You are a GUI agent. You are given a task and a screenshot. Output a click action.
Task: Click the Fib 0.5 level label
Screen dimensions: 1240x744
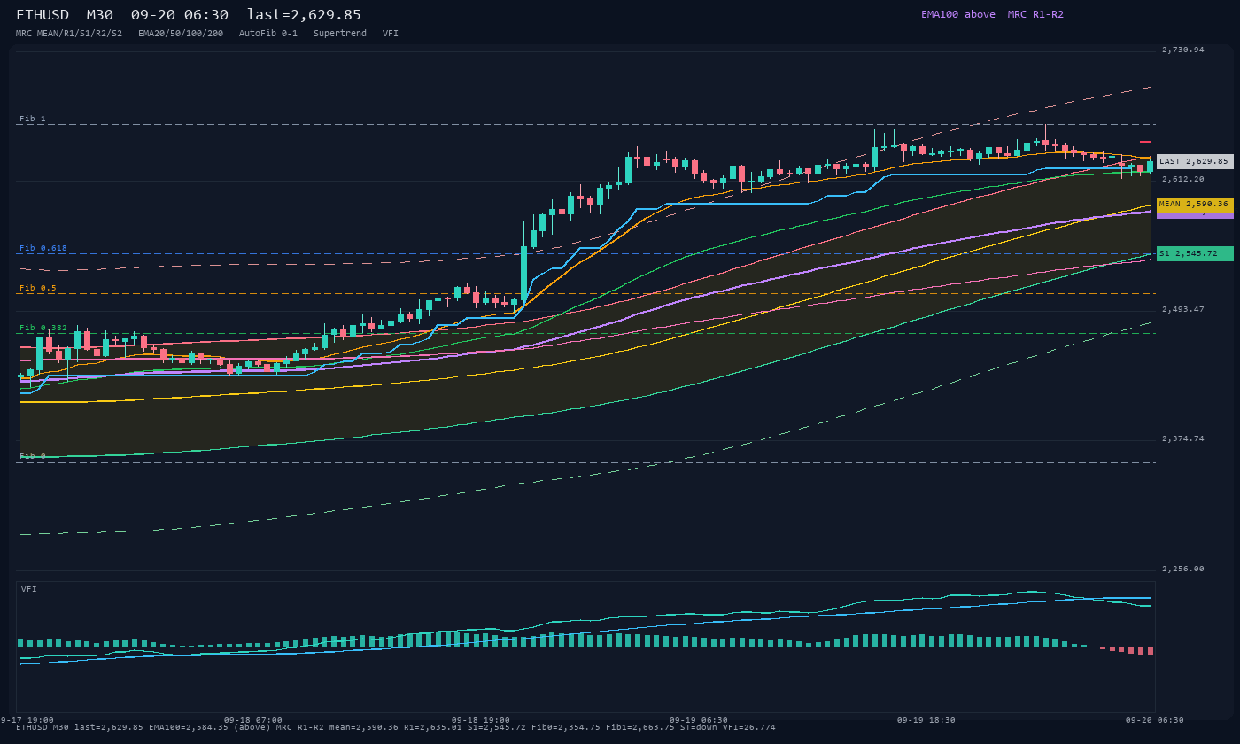tap(38, 288)
